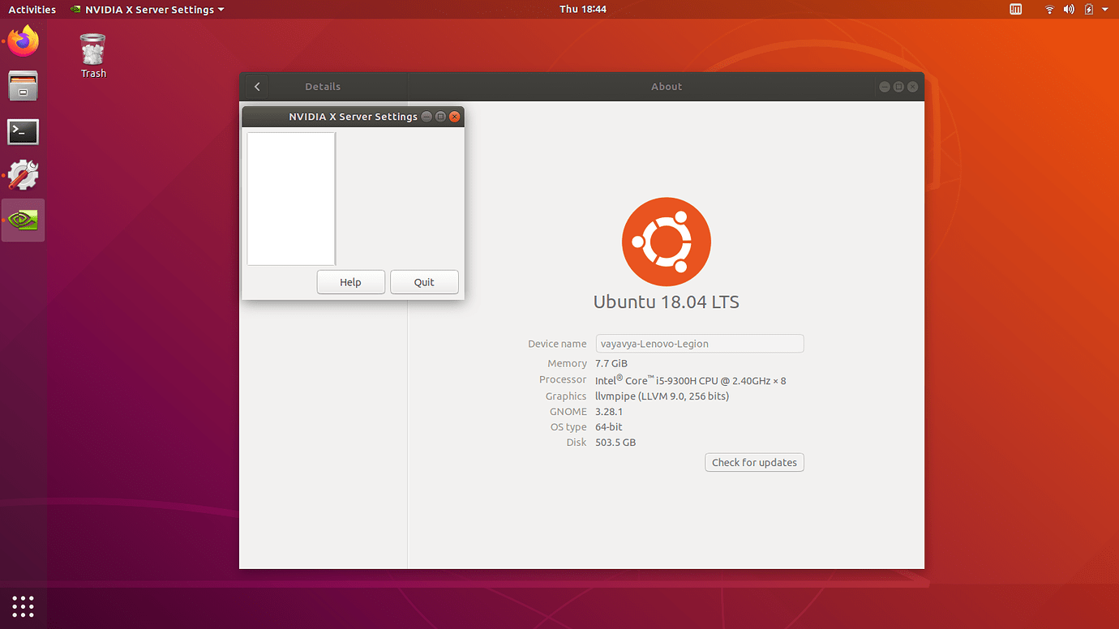Viewport: 1119px width, 629px height.
Task: Open the Terminal from the dock
Action: tap(24, 131)
